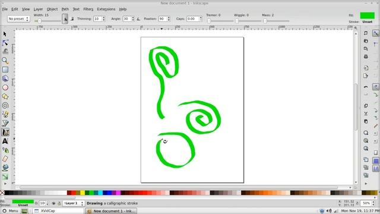Image resolution: width=380 pixels, height=214 pixels.
Task: Select the Eraser tool
Action: 5,159
